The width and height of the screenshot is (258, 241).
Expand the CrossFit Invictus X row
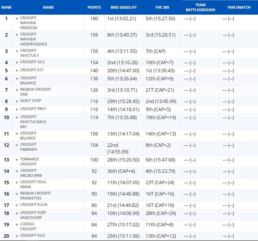click(x=17, y=51)
